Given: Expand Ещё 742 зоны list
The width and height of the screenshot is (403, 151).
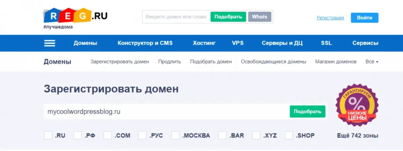Looking at the screenshot, I should tap(357, 135).
